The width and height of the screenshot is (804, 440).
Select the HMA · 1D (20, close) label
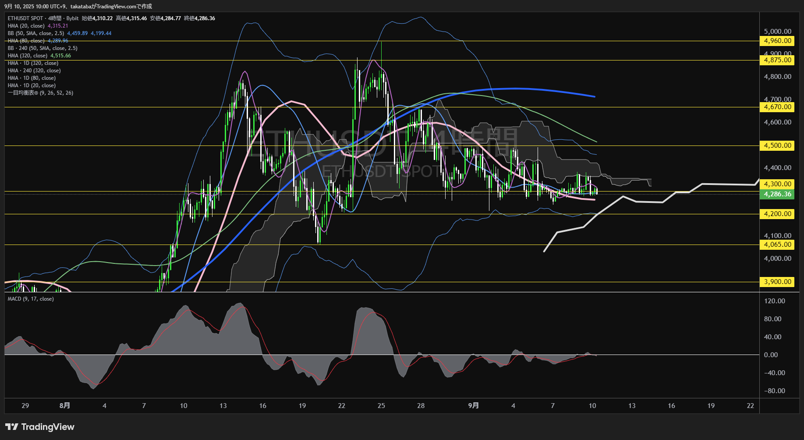coord(32,85)
